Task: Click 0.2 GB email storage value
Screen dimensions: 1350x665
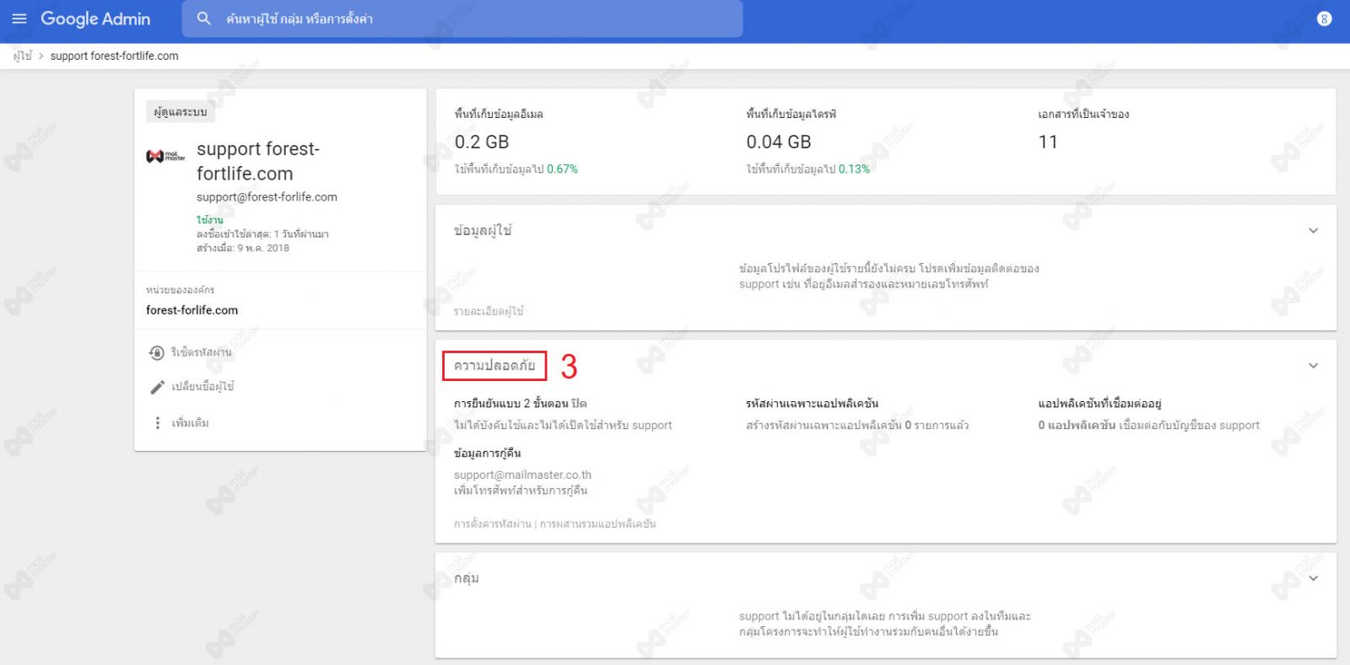Action: (x=482, y=142)
